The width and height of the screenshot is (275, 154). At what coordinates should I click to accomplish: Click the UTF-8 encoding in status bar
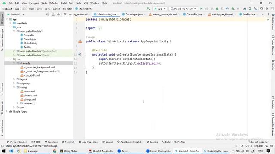249,146
